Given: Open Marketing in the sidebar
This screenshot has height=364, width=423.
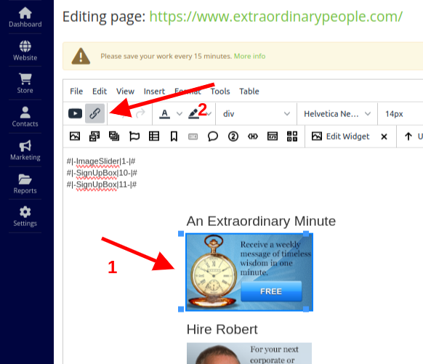Looking at the screenshot, I should pyautogui.click(x=25, y=150).
